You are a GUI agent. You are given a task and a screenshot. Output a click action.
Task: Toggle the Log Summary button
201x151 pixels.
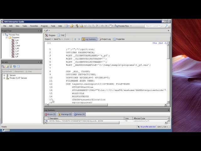(89, 39)
